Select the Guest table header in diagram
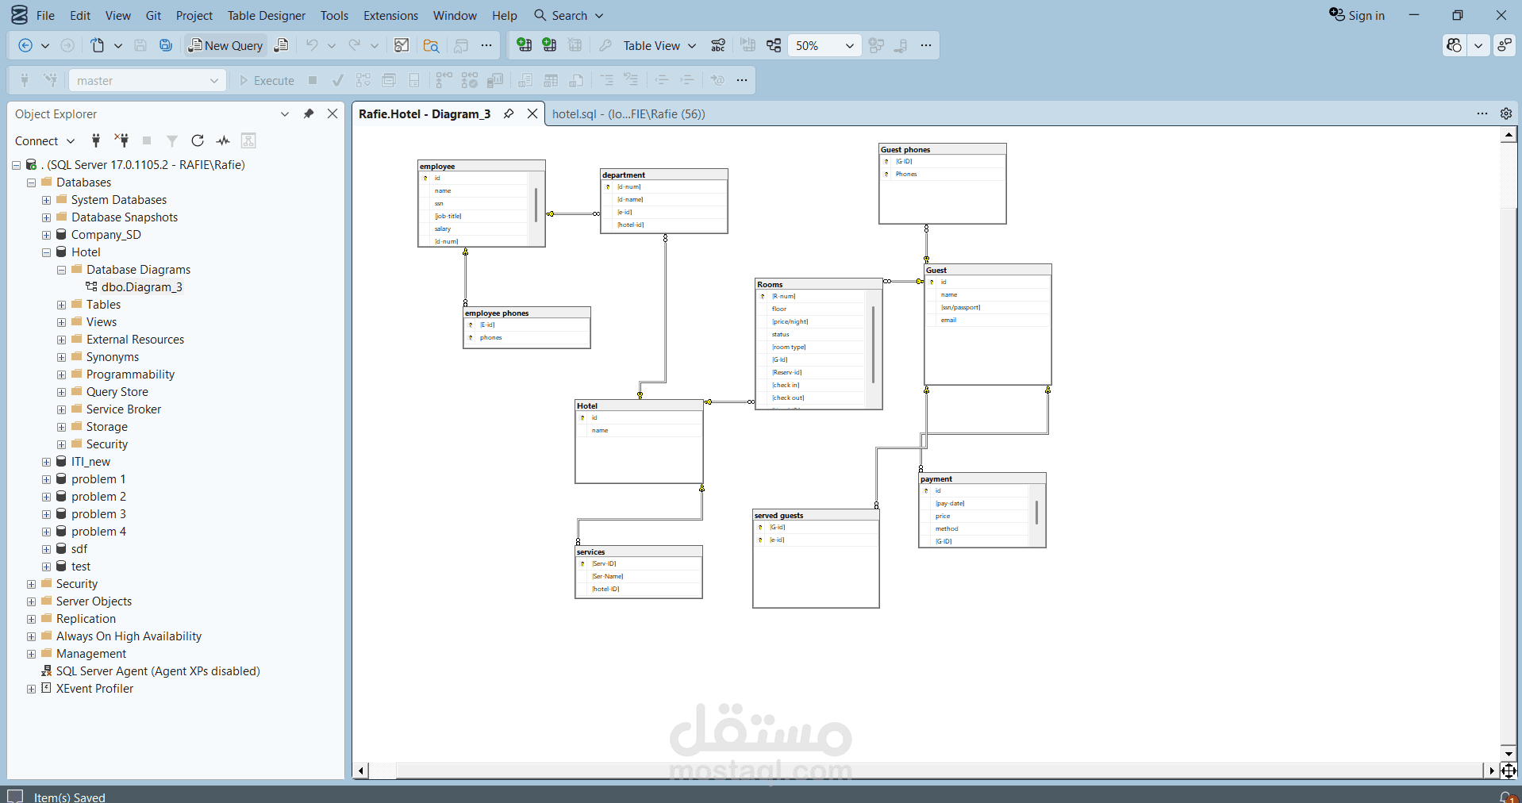The width and height of the screenshot is (1522, 803). click(x=988, y=270)
